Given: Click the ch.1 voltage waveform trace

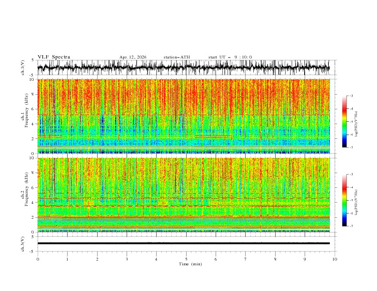Looking at the screenshot, I should pyautogui.click(x=183, y=68).
